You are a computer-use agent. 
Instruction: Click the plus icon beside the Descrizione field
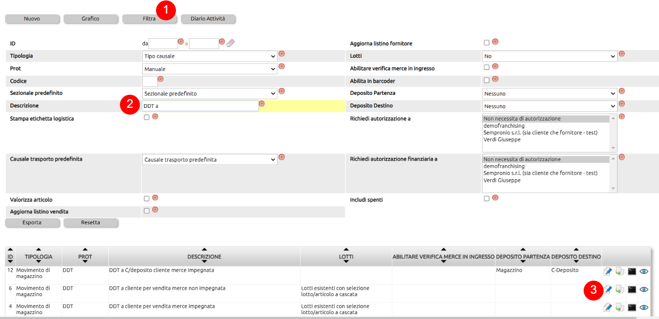(x=262, y=104)
